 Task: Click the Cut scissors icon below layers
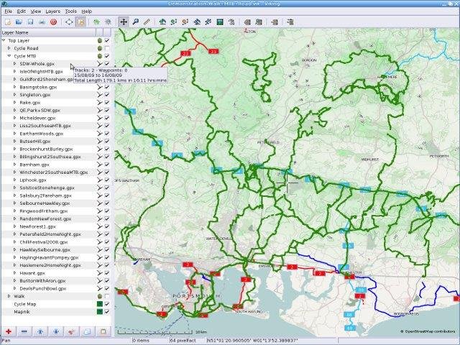[x=72, y=331]
